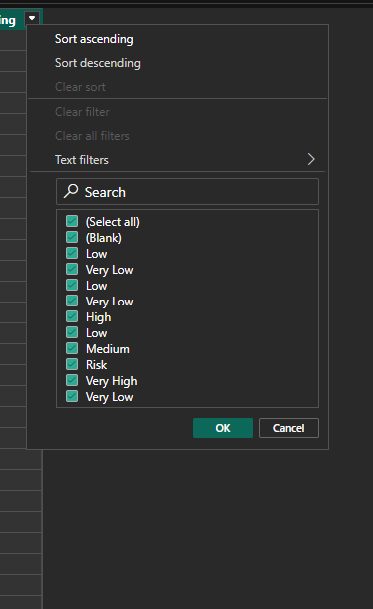Click the magnifier icon in Search box
Viewport: 373px width, 609px height.
point(71,191)
